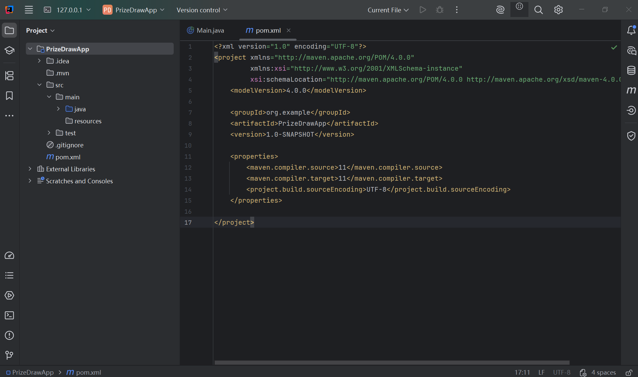638x377 pixels.
Task: Expand the .idea folder
Action: pyautogui.click(x=39, y=61)
